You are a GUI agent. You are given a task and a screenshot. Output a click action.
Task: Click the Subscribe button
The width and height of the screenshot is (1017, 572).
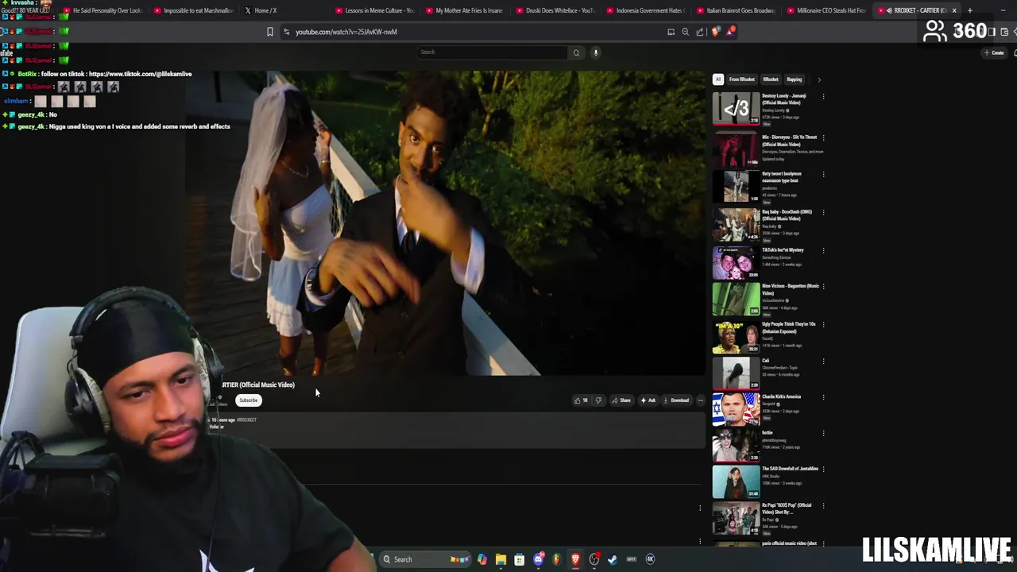(x=249, y=400)
